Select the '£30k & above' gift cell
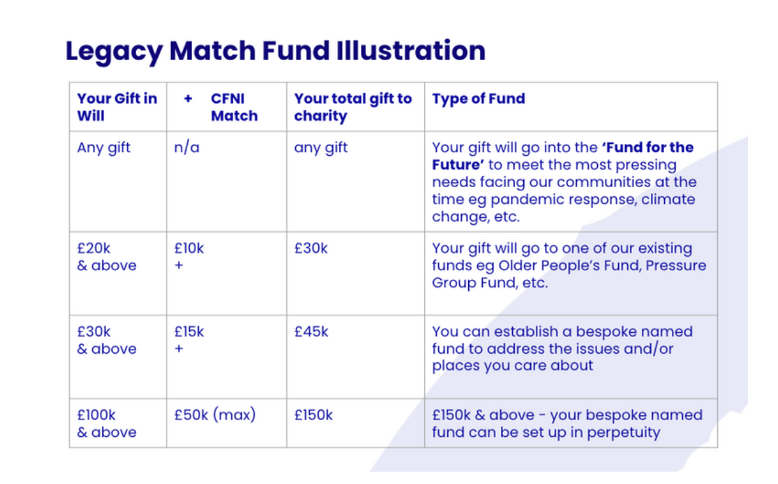The image size is (778, 484). click(107, 340)
